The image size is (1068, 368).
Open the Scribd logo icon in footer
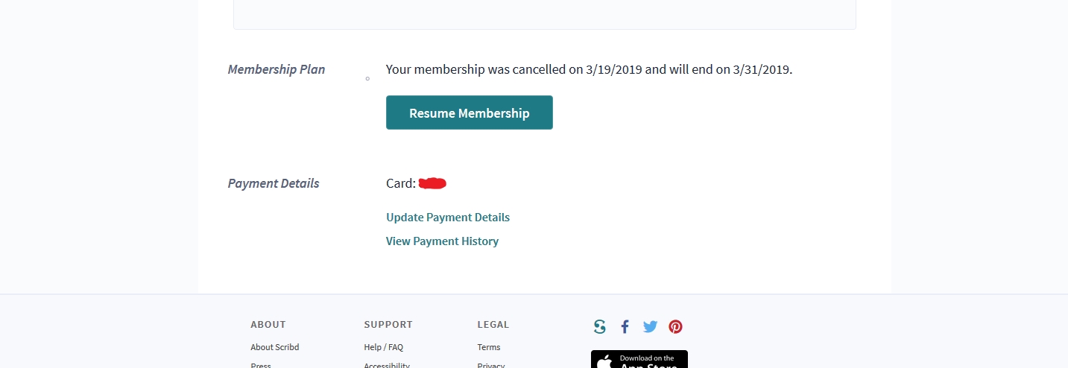(x=600, y=326)
